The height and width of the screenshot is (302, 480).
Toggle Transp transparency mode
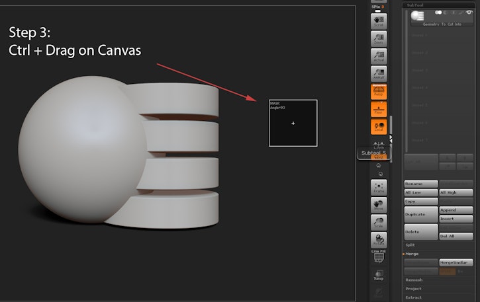tap(379, 275)
